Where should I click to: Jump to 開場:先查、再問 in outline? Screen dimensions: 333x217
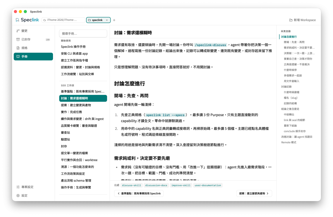pos(294,42)
